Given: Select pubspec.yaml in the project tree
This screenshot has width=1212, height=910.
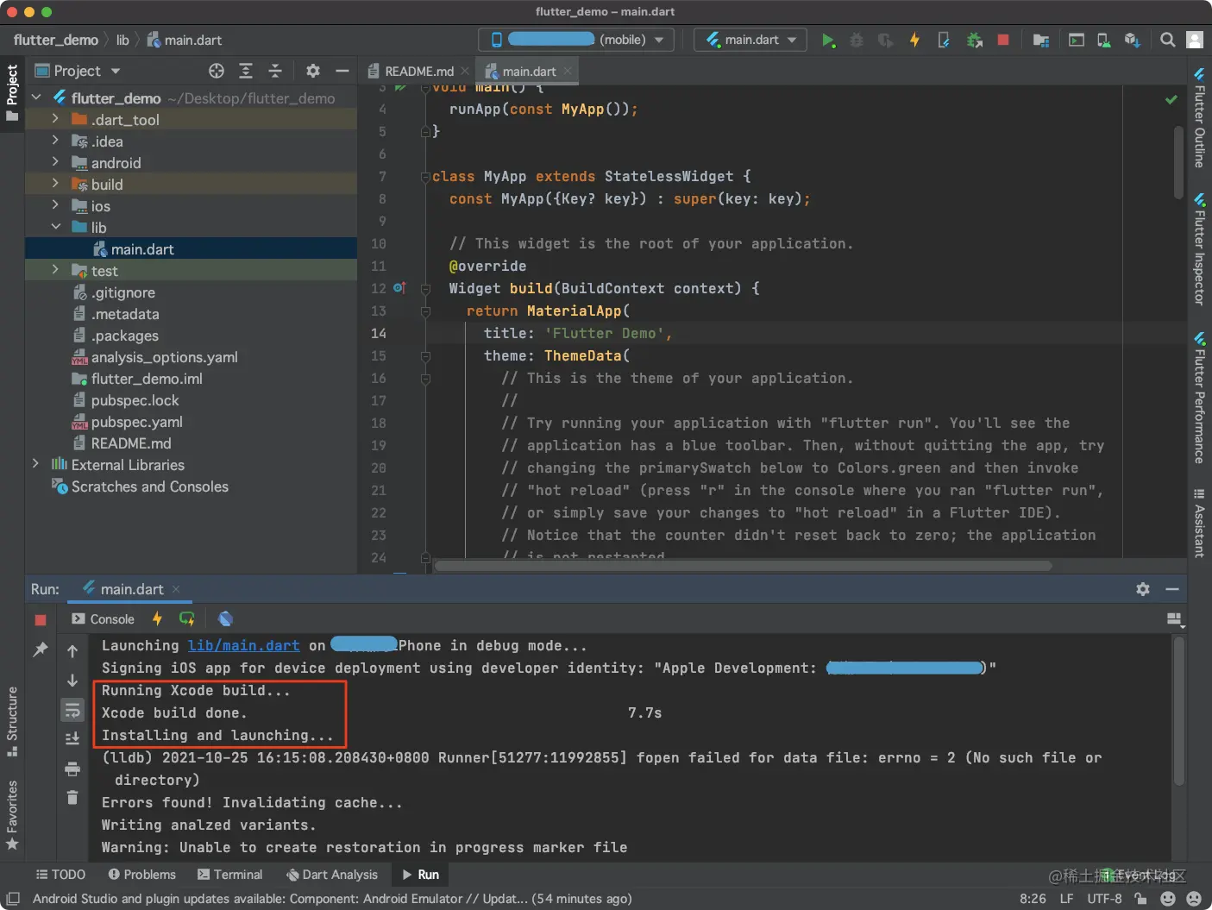Looking at the screenshot, I should point(136,422).
